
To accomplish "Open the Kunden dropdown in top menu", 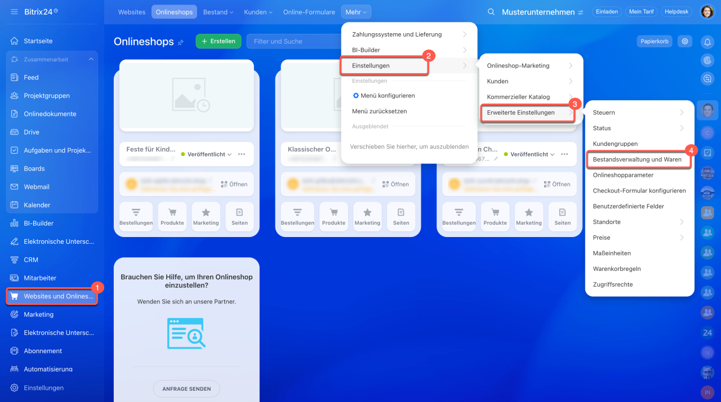I will coord(258,12).
